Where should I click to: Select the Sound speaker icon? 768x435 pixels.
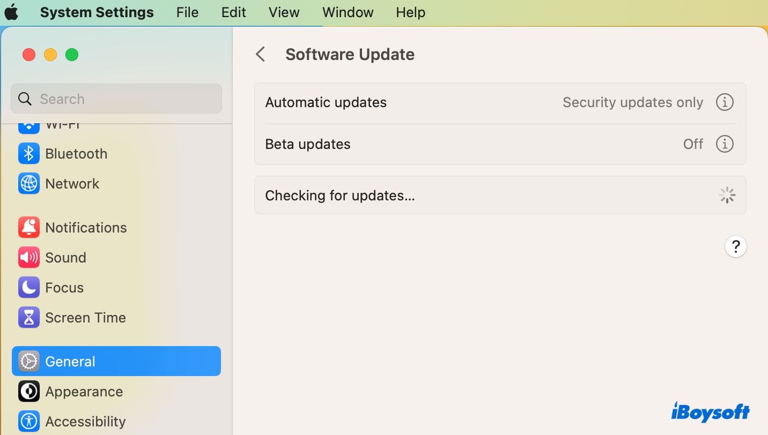[x=29, y=258]
